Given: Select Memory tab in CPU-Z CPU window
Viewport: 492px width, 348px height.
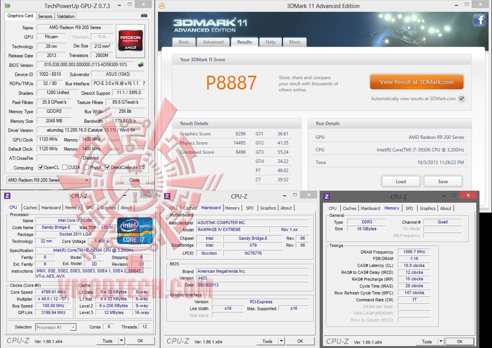Looking at the screenshot, I should [72, 208].
